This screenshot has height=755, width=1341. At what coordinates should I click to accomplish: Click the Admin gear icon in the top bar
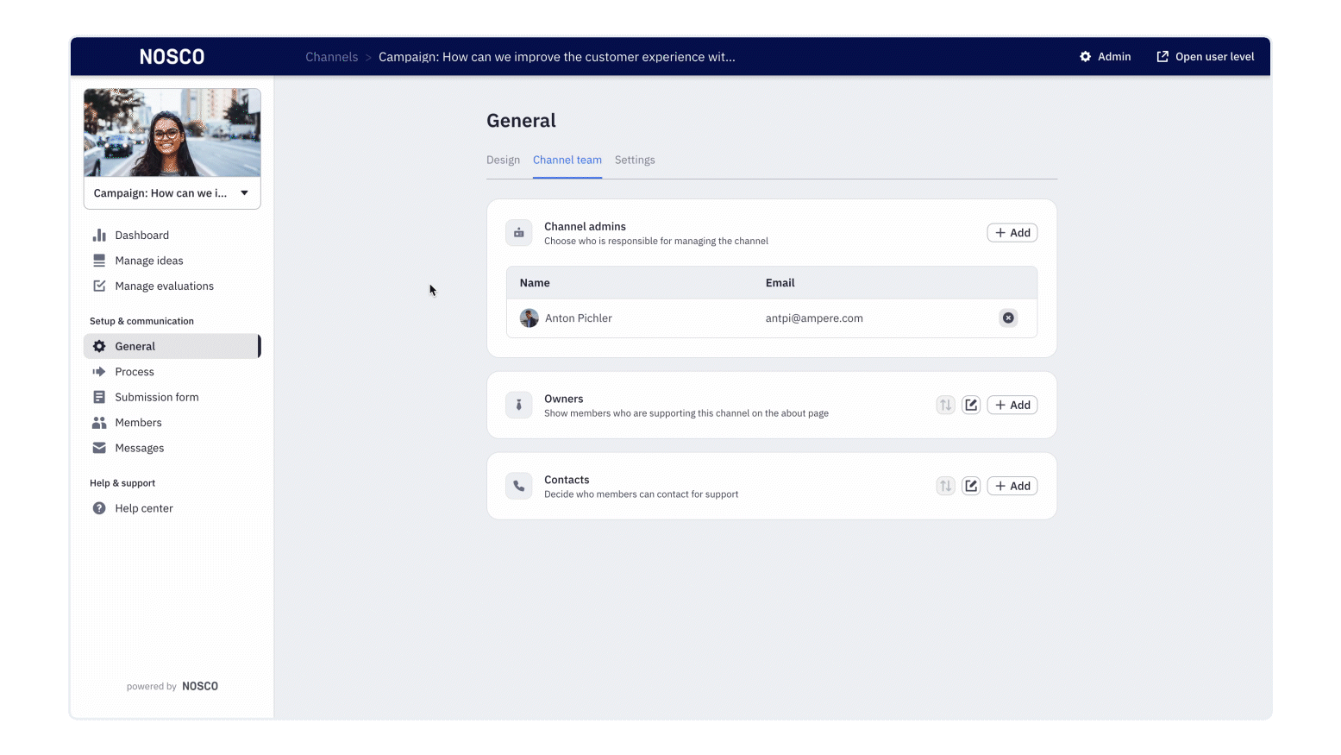coord(1085,56)
